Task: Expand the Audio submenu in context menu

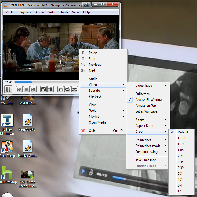Action: click(x=103, y=79)
